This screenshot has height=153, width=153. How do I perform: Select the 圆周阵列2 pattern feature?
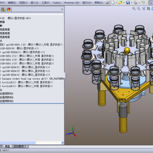click(7, 98)
